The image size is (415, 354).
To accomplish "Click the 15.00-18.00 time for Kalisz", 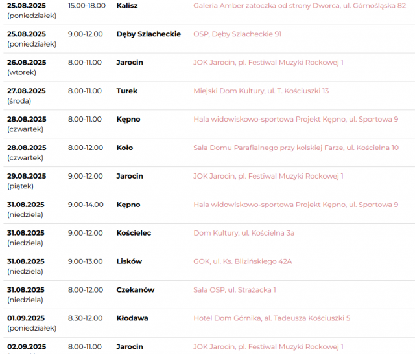I will pos(87,6).
